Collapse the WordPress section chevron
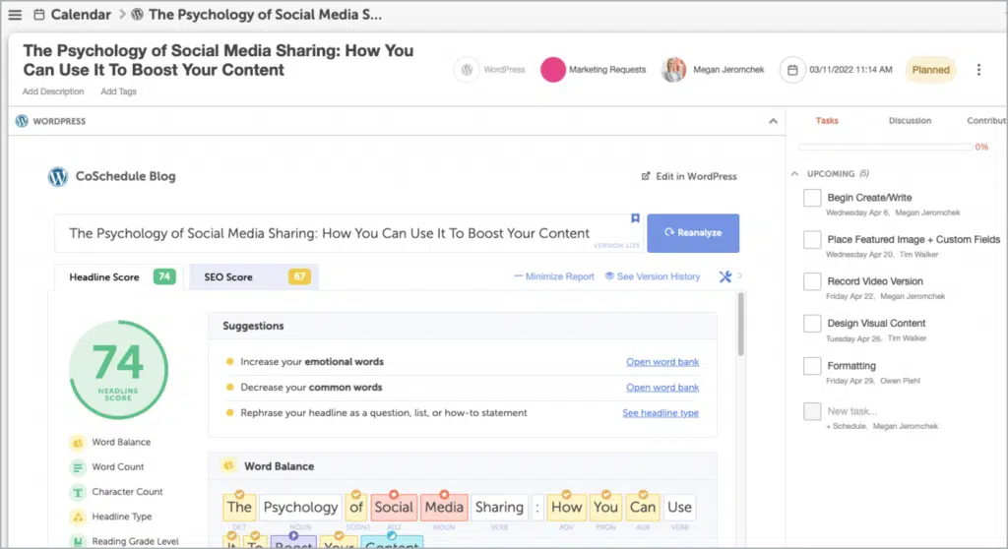 click(773, 121)
